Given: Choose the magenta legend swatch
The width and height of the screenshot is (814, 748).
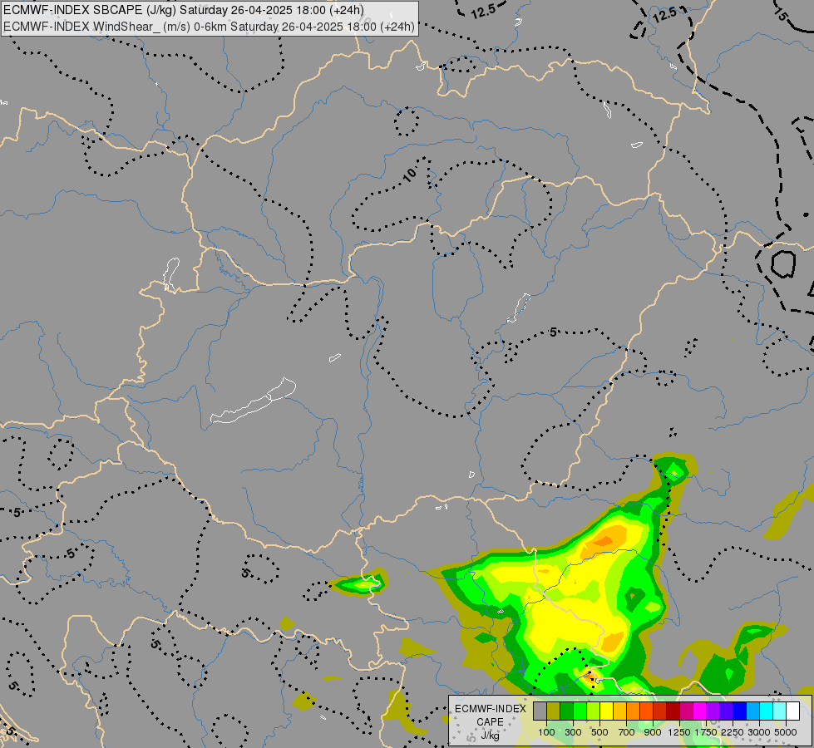Looking at the screenshot, I should point(700,711).
